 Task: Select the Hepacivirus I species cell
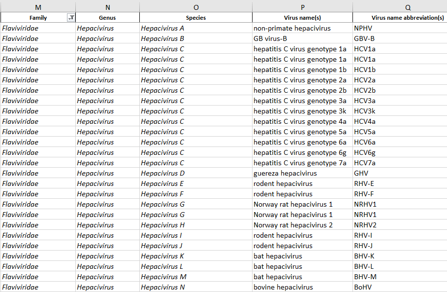pyautogui.click(x=196, y=235)
